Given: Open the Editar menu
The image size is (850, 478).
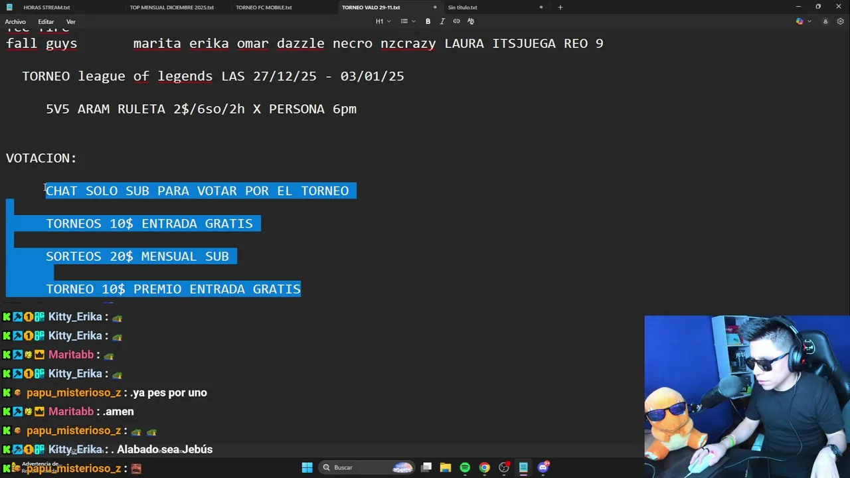Looking at the screenshot, I should click(x=46, y=22).
